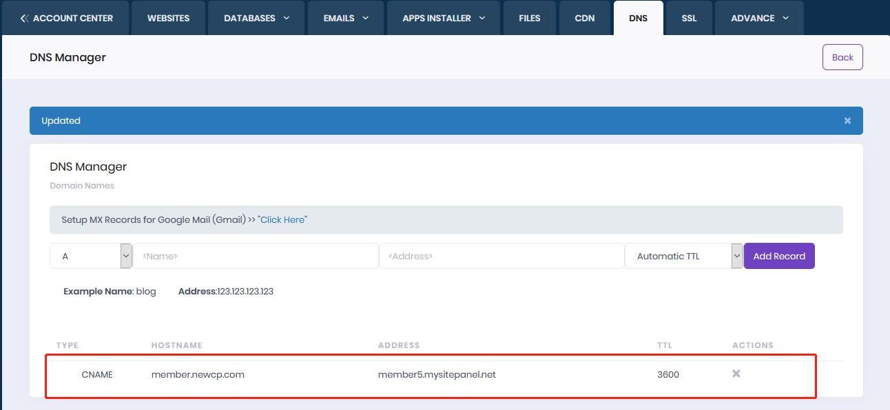Open the Apps Installer dropdown

(x=444, y=18)
